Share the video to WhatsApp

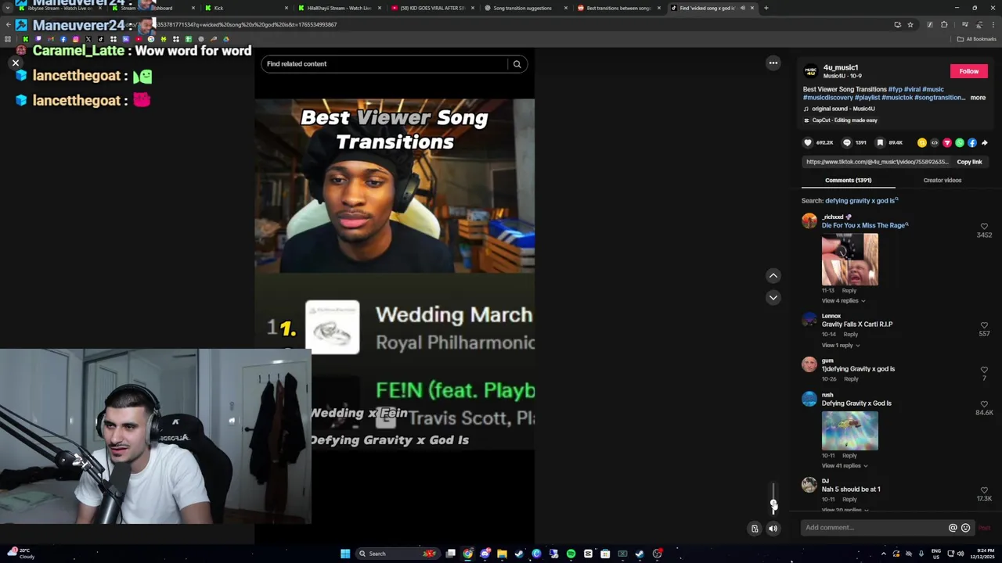[960, 143]
